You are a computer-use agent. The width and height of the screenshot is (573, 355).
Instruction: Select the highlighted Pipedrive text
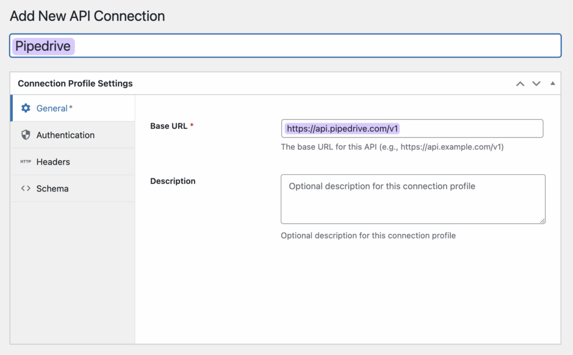tap(43, 46)
